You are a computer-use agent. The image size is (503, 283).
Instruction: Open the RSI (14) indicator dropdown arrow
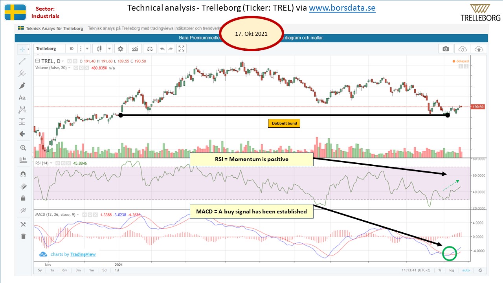pos(52,163)
